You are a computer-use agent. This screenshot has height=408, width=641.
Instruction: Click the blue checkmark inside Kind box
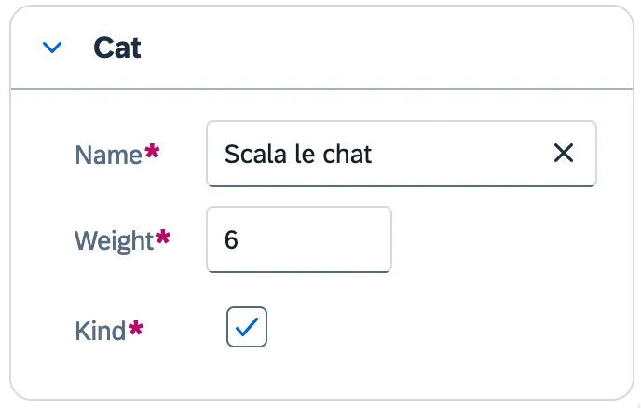pyautogui.click(x=247, y=327)
